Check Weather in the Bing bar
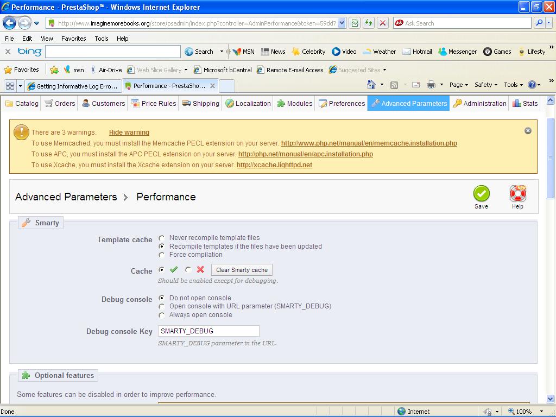 pos(379,52)
